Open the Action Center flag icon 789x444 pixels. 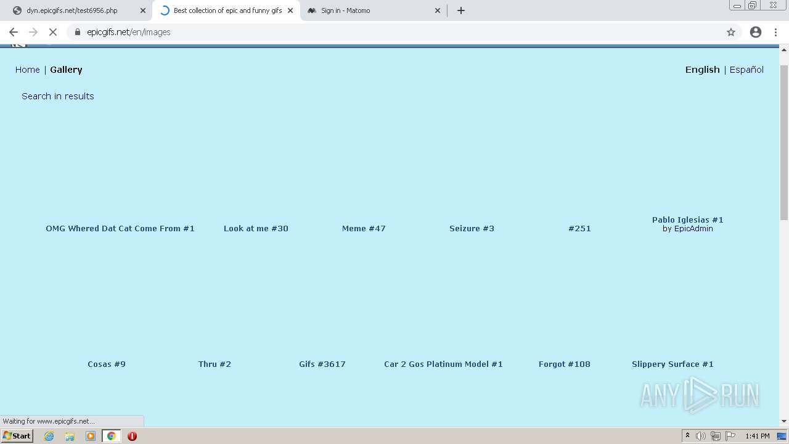pos(730,436)
